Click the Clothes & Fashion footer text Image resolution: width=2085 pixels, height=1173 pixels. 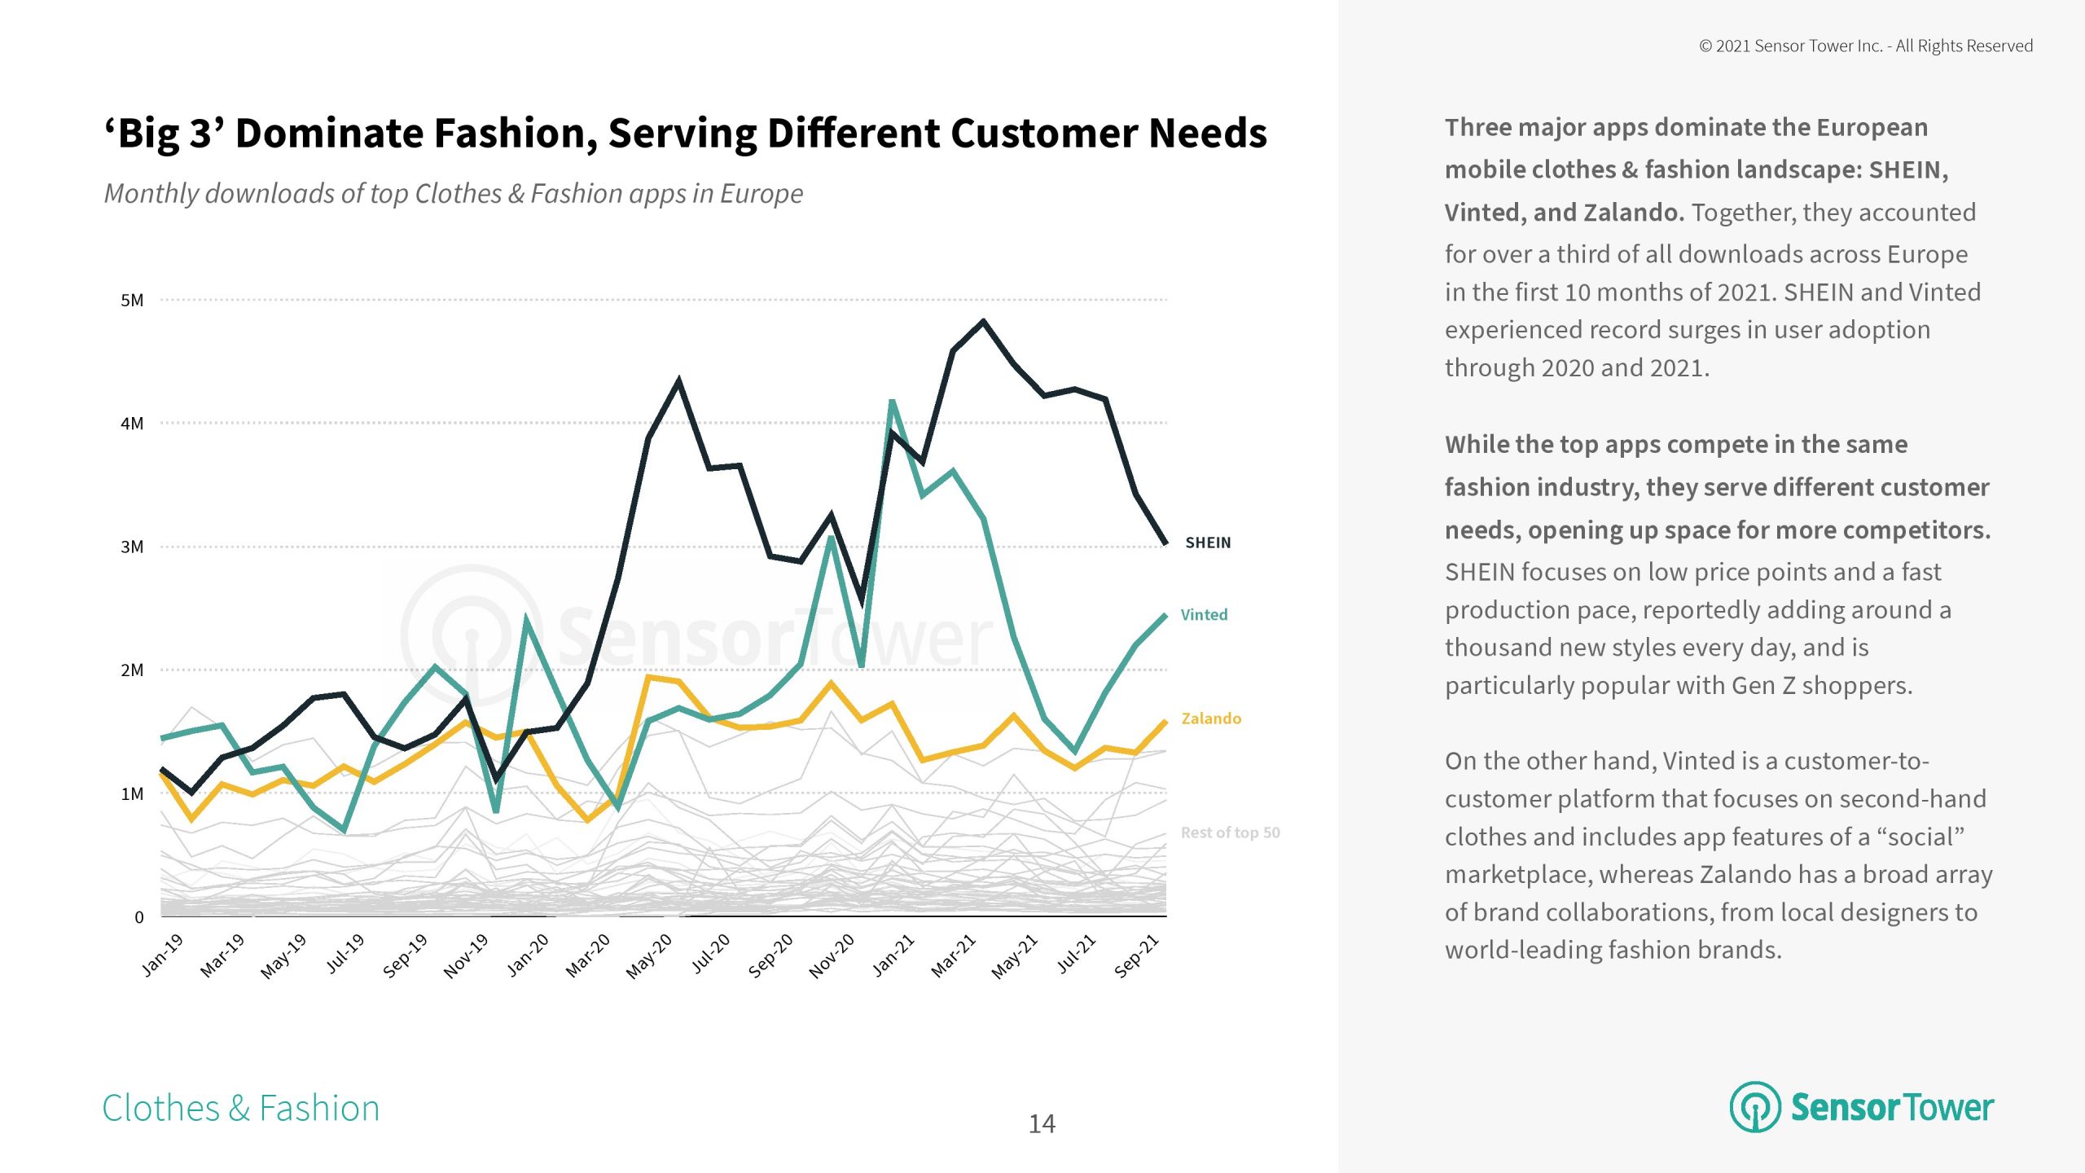click(x=241, y=1109)
